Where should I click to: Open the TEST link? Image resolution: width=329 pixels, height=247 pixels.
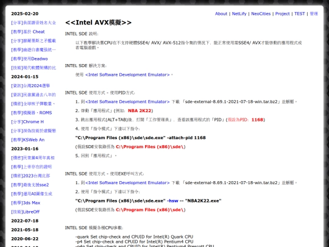tap(299, 13)
